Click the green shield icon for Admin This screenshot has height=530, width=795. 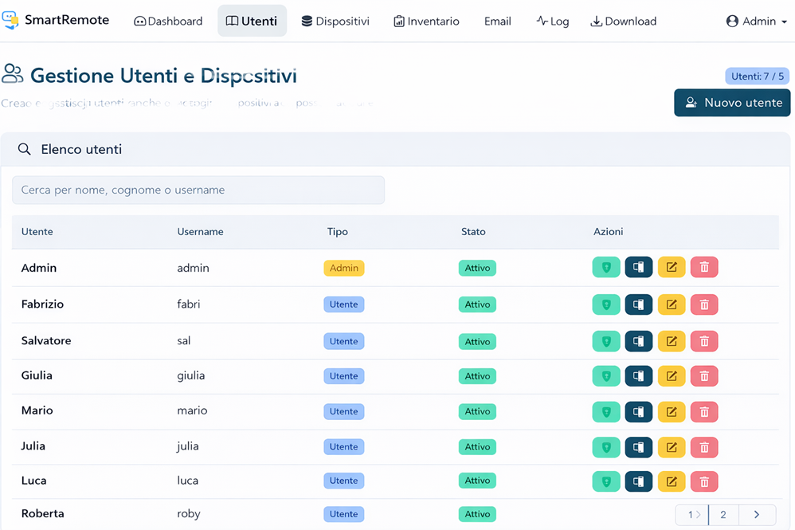click(x=606, y=268)
